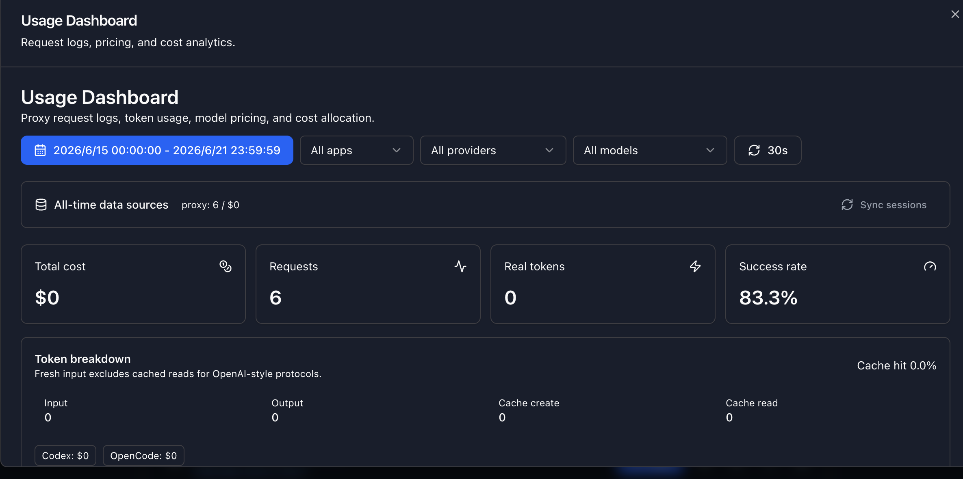Open the All apps dropdown

(x=356, y=150)
